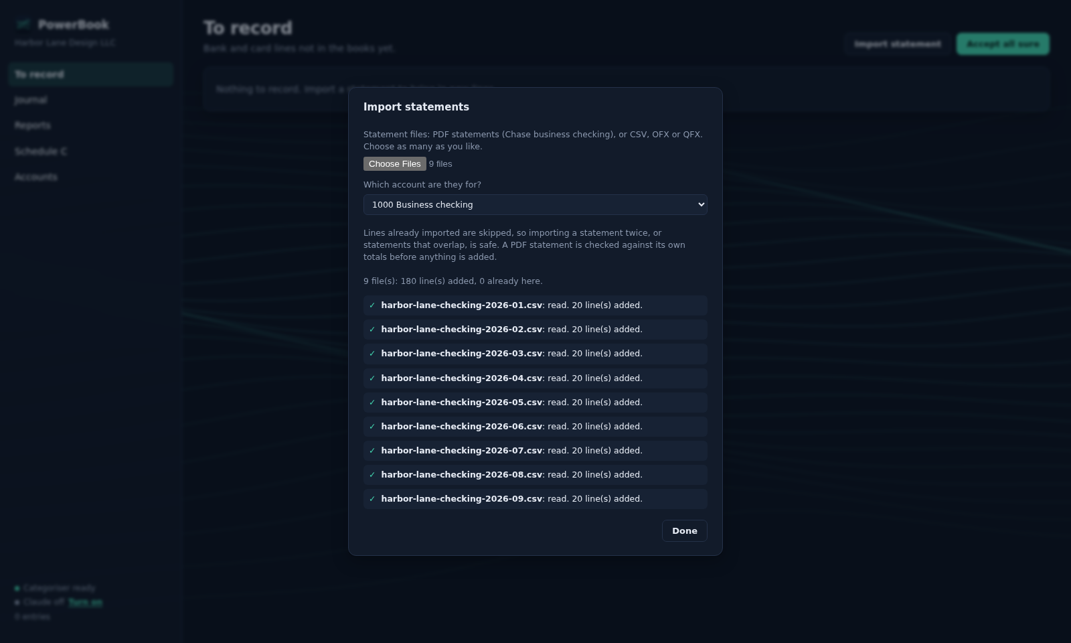
Task: Select the harbor-lane-checking-2026-02.csv file name
Action: pyautogui.click(x=461, y=330)
